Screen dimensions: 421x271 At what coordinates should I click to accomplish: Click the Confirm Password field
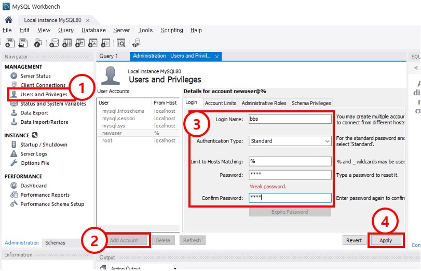pos(290,198)
